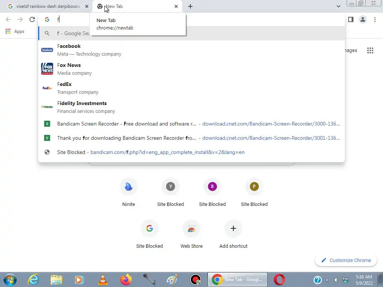Open 'Bandicam Screen Recorder - Free download' suggestion
Image resolution: width=383 pixels, height=287 pixels.
click(191, 124)
